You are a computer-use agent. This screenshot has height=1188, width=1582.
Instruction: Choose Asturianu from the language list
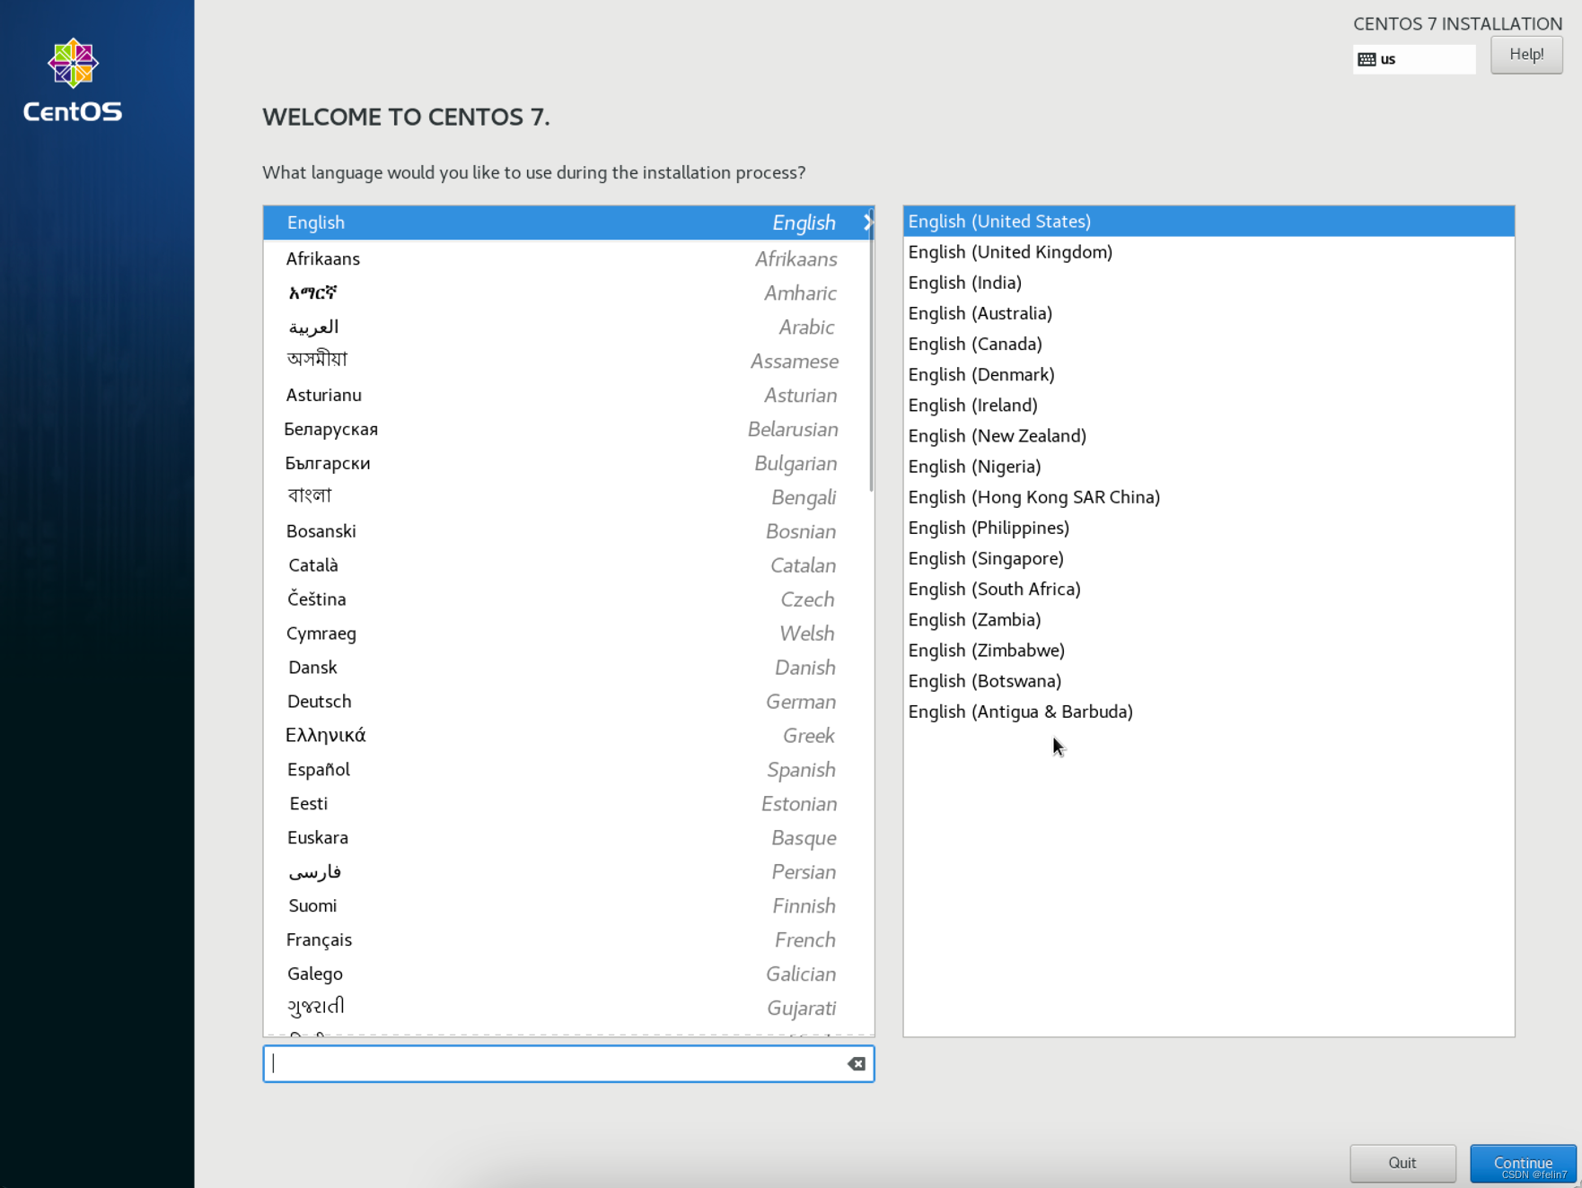coord(568,395)
